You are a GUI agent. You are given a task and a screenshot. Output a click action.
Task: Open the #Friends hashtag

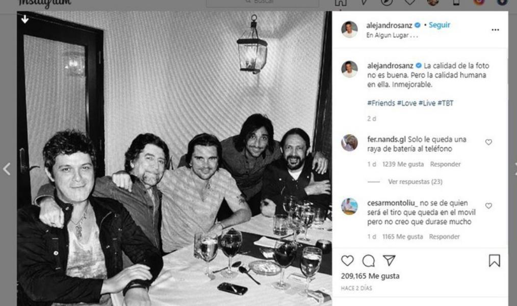pyautogui.click(x=381, y=103)
